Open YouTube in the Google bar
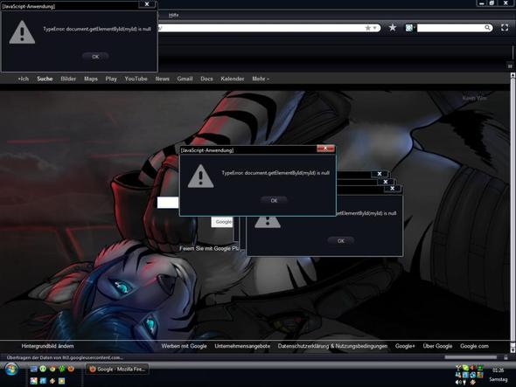Image resolution: width=516 pixels, height=387 pixels. point(136,79)
